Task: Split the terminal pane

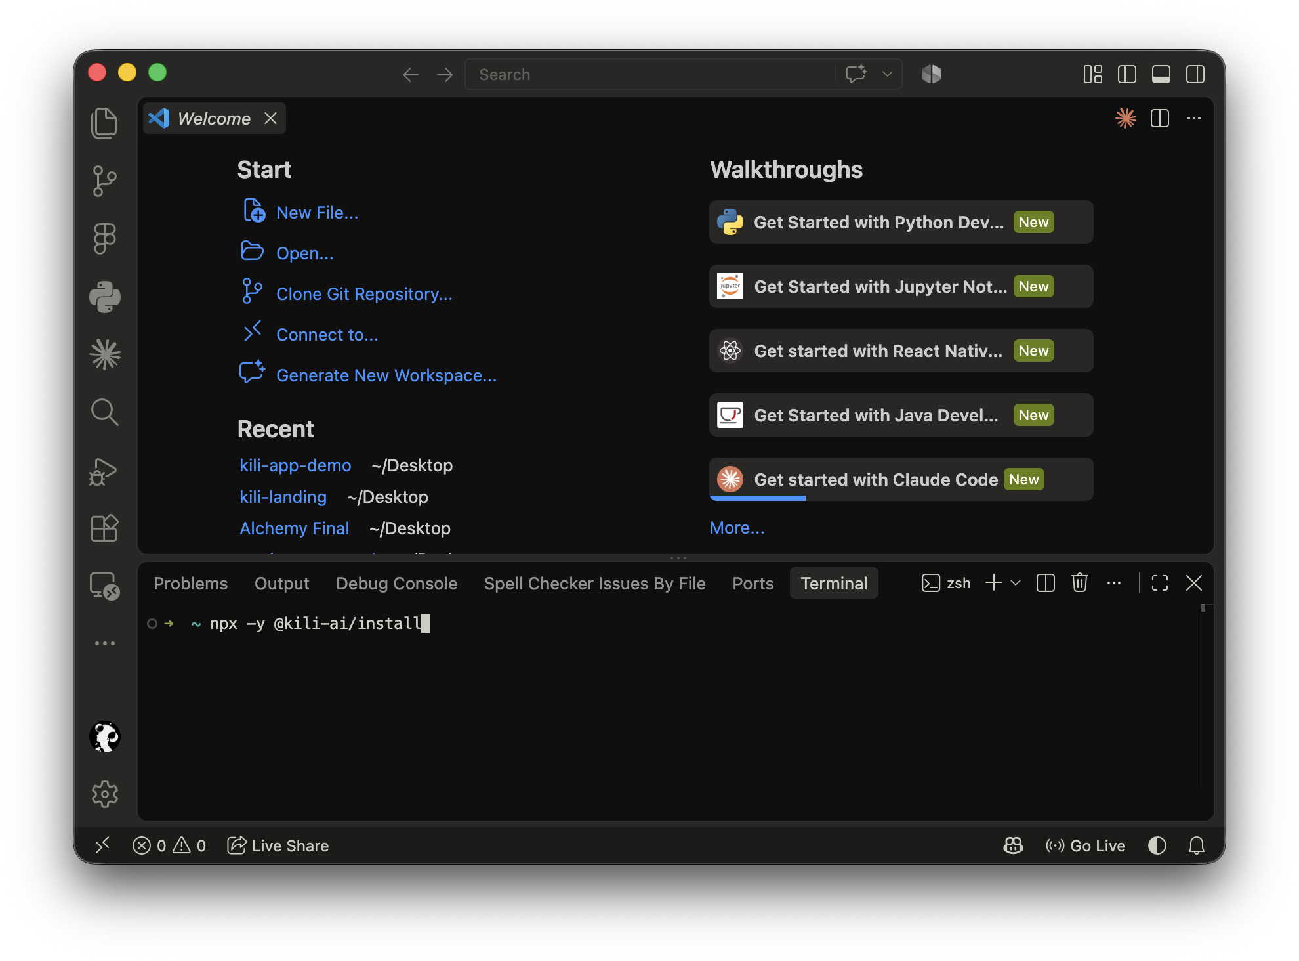Action: [x=1046, y=583]
